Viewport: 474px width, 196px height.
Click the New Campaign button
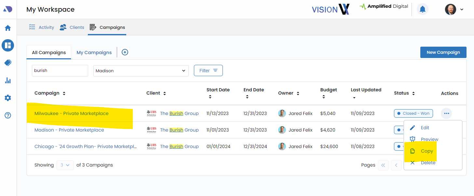coord(443,52)
